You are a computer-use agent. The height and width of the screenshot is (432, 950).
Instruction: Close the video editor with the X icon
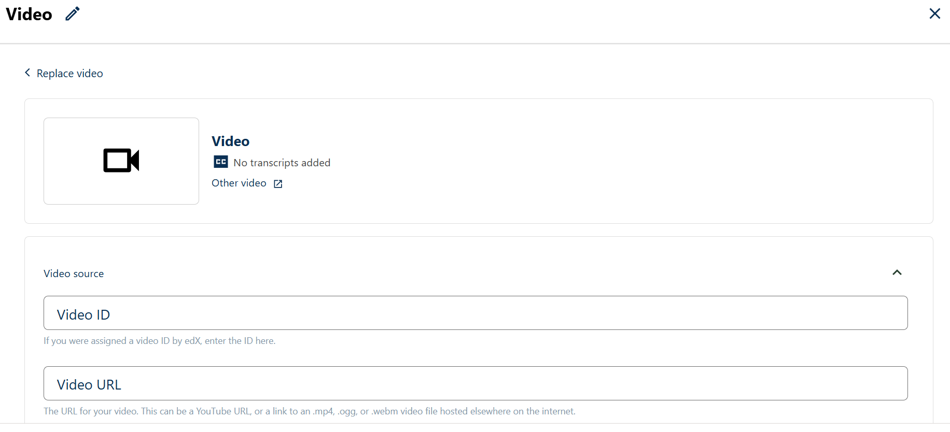pos(935,13)
